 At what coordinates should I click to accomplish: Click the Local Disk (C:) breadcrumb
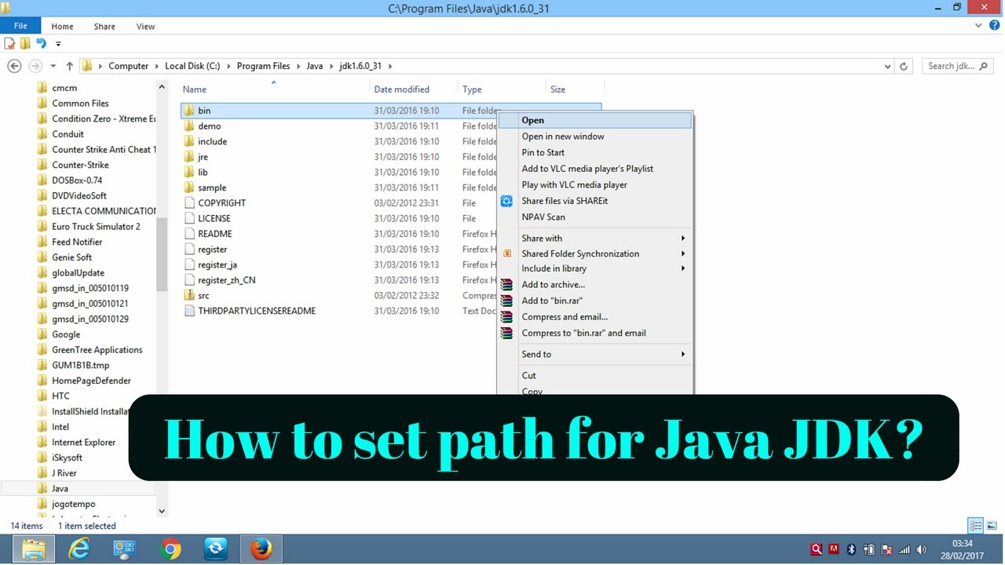(192, 66)
